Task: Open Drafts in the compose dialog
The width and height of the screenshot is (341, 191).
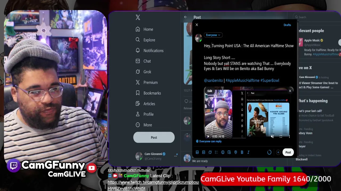Action: click(x=287, y=25)
